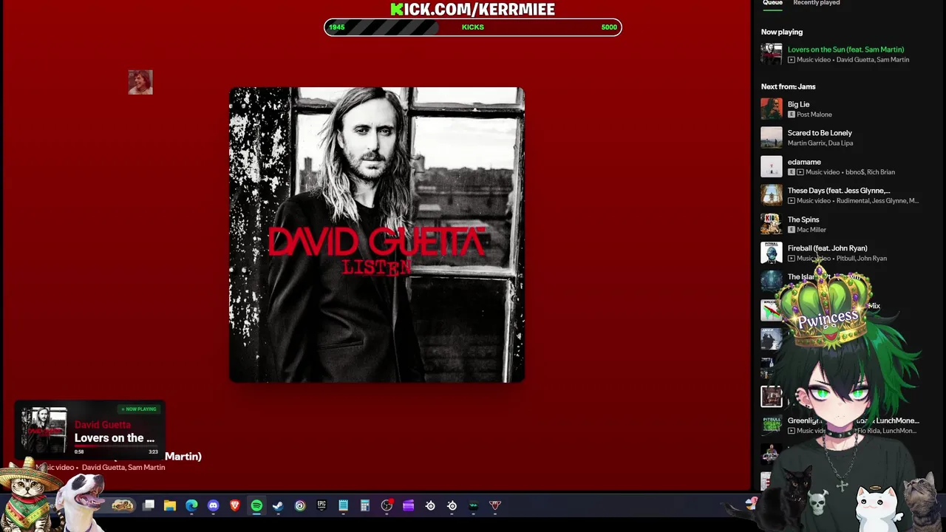946x532 pixels.
Task: Open Task View on the taskbar
Action: click(149, 505)
